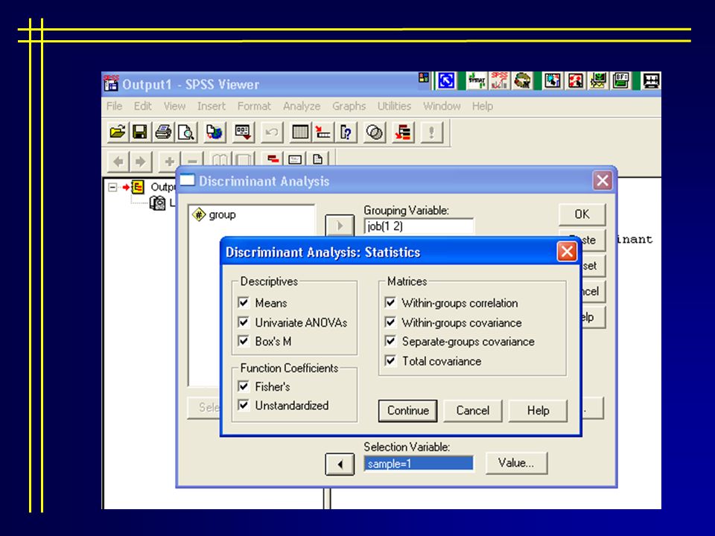Open the File menu
The image size is (715, 536).
tap(114, 106)
